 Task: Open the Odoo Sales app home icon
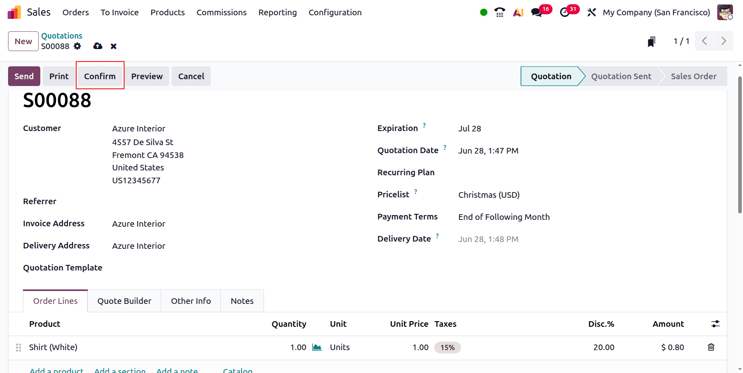(14, 12)
